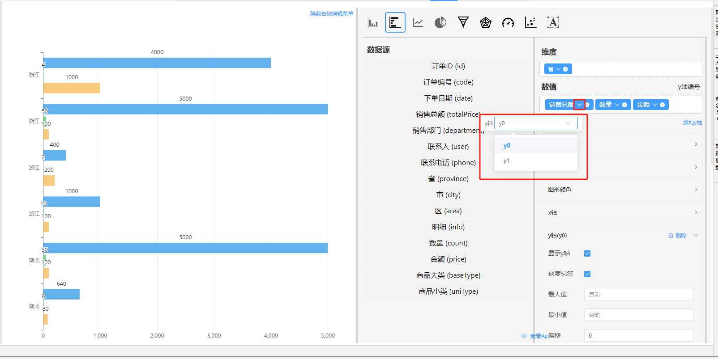Pick the funnel chart icon
This screenshot has height=359, width=718.
[x=463, y=22]
